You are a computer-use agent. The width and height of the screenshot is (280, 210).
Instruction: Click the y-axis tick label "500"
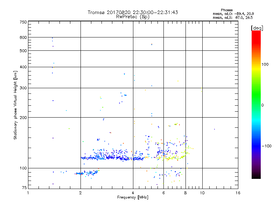23,51
